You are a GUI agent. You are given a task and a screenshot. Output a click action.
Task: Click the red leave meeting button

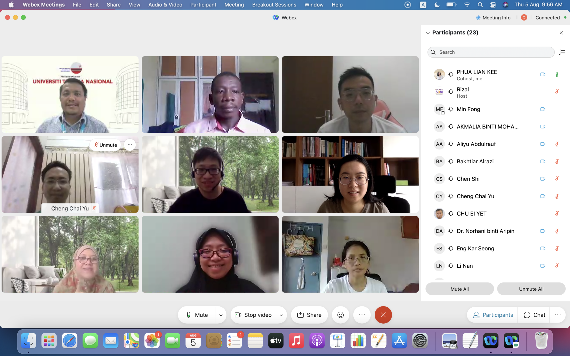383,315
